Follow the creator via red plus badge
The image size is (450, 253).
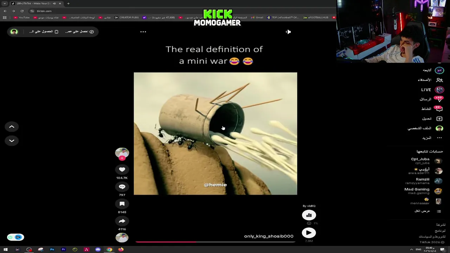[x=122, y=158]
